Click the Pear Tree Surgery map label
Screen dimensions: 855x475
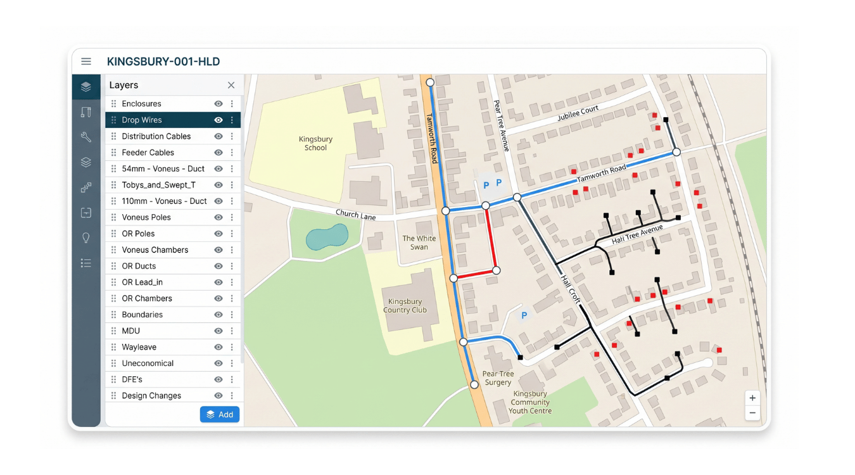point(498,378)
